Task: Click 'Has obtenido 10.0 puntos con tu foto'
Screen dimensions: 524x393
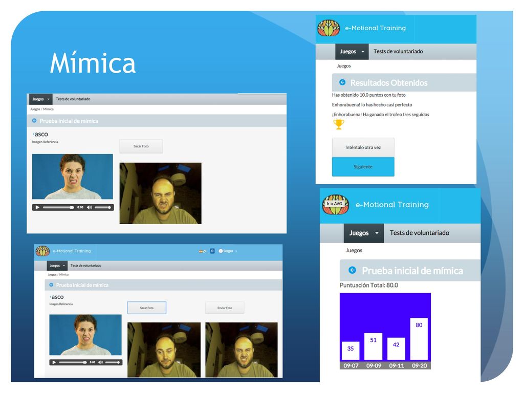Action: tap(368, 95)
